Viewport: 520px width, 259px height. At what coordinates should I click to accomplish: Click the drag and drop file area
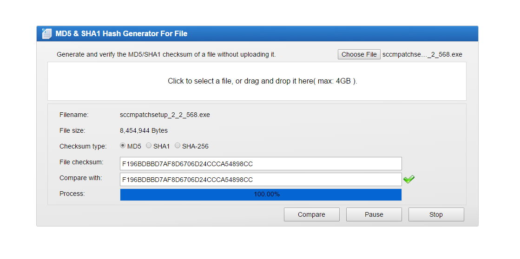257,81
